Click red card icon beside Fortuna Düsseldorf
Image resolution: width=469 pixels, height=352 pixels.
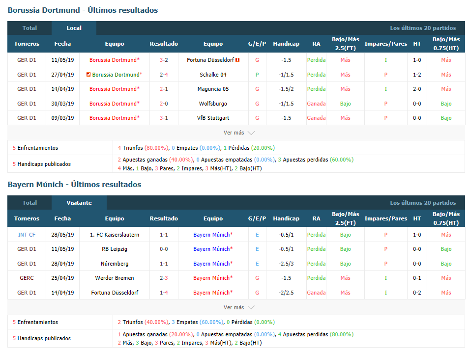coord(237,60)
